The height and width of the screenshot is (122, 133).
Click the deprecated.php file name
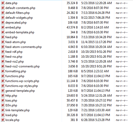tap(16, 23)
